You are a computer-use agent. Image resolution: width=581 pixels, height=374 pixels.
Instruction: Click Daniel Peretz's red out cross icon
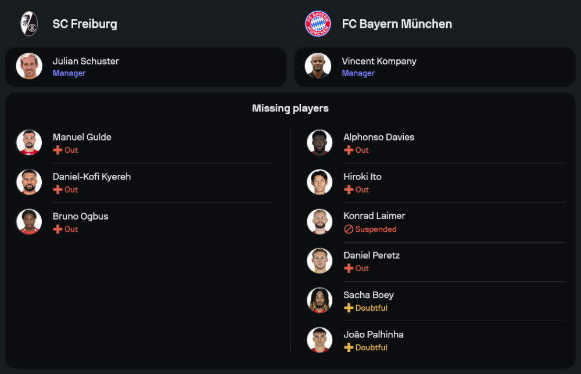[x=349, y=269]
